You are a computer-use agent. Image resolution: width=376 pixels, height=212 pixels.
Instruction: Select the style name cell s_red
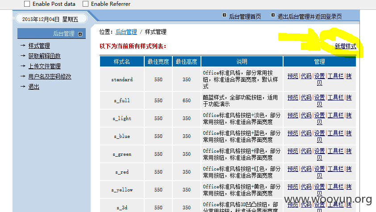tap(122, 172)
